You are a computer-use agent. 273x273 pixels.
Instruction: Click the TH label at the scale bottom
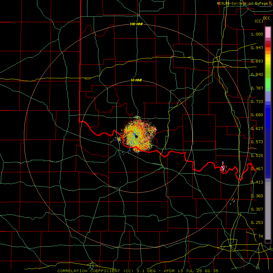[261, 236]
